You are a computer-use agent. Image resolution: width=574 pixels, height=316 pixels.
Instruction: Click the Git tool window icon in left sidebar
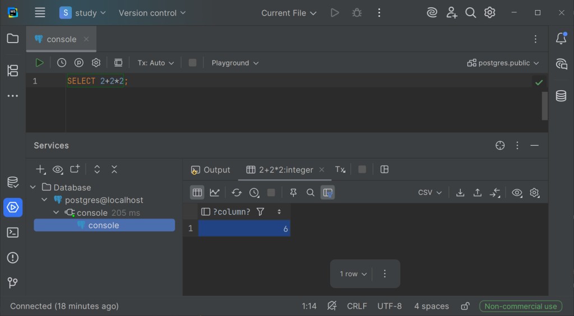[12, 283]
